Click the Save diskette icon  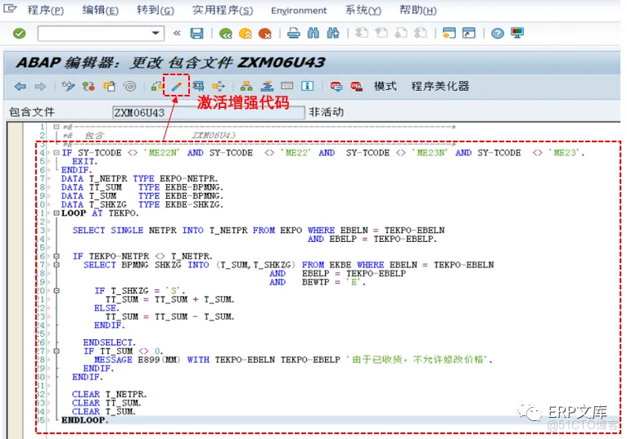pos(196,34)
